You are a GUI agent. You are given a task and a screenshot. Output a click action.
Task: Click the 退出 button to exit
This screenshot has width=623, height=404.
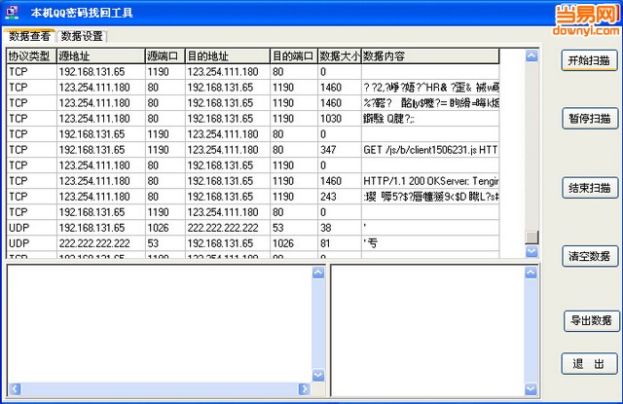pyautogui.click(x=590, y=363)
